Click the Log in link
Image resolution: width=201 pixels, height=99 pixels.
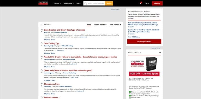pos(147,3)
